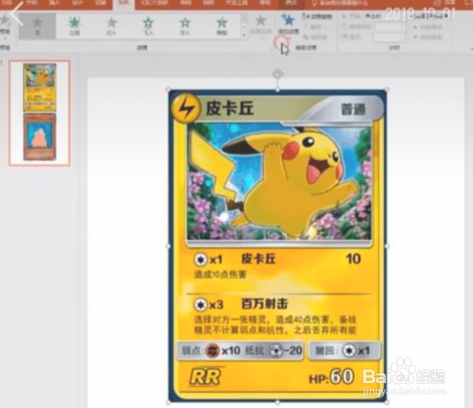Screen dimensions: 473x408
Task: Click the bottom-right resize handle of card
Action: (386, 402)
